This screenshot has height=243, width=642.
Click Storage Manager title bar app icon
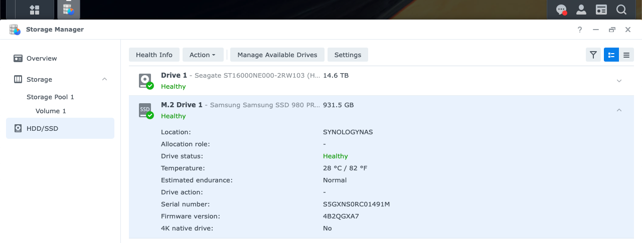pyautogui.click(x=15, y=30)
